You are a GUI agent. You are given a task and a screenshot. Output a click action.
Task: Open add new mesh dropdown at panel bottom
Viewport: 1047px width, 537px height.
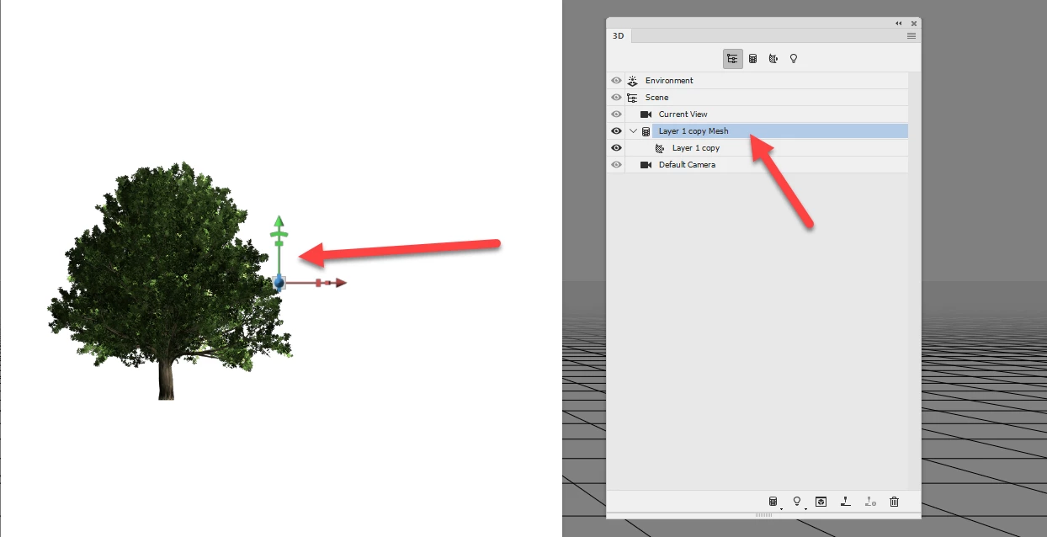point(774,502)
